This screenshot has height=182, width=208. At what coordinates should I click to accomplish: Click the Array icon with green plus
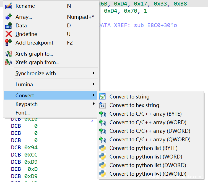click(9, 17)
